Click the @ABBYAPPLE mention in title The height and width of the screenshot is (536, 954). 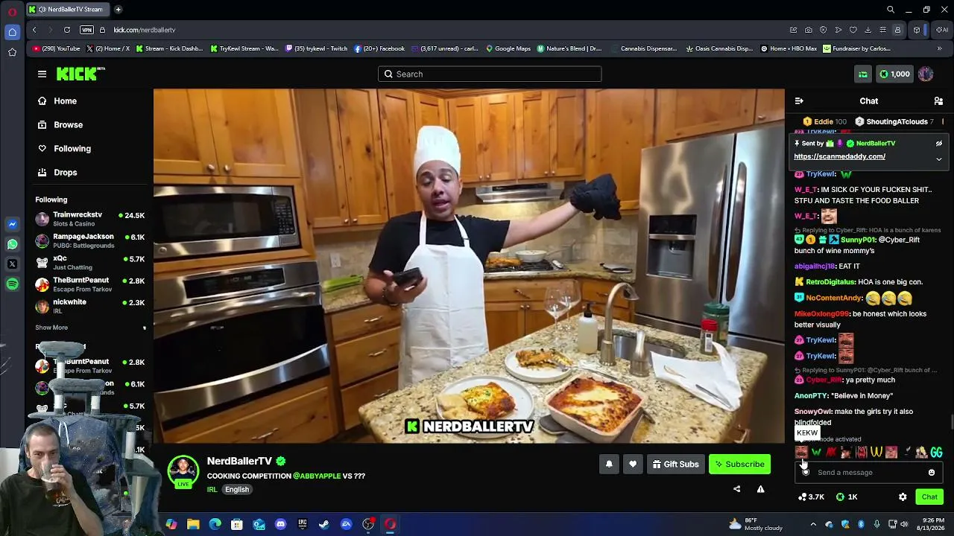[x=317, y=476]
